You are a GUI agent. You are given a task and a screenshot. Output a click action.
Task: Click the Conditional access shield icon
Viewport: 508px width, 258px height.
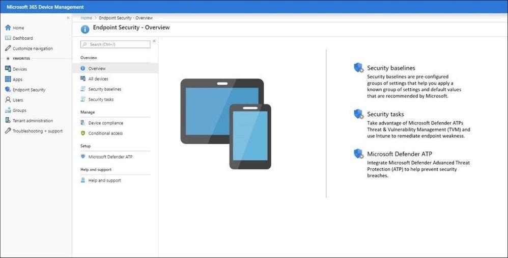point(83,133)
